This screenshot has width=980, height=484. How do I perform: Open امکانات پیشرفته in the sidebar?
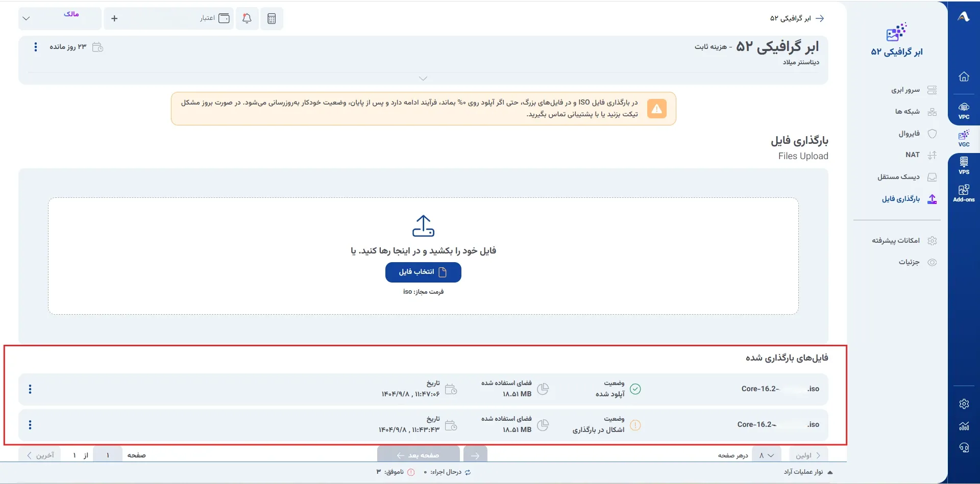pos(904,241)
